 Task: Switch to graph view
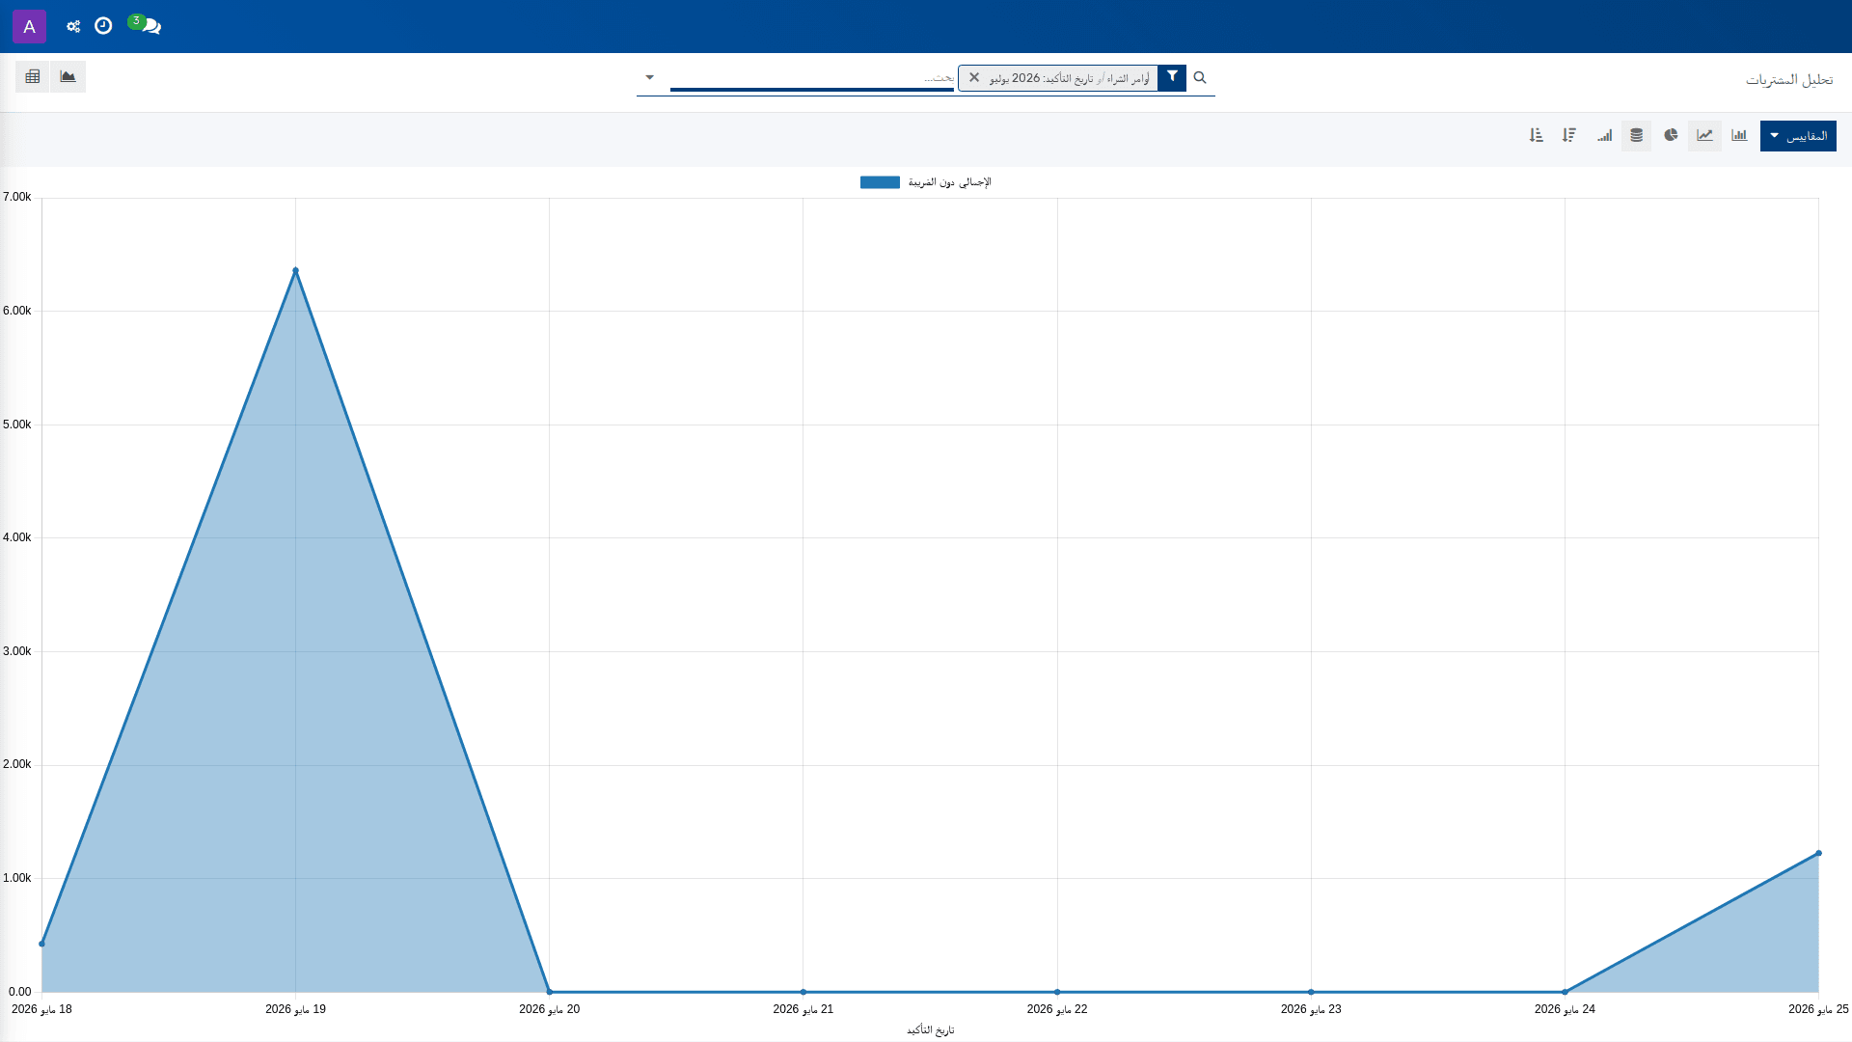68,76
